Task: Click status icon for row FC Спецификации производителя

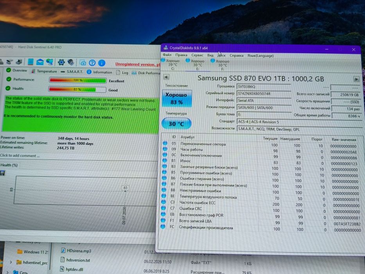Action: click(x=163, y=226)
